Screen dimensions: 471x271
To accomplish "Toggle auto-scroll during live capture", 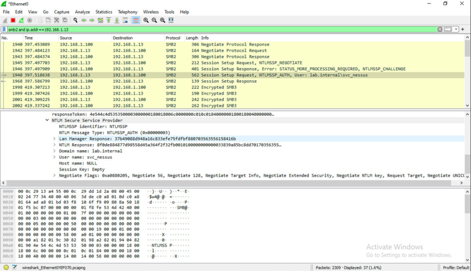I will [125, 20].
